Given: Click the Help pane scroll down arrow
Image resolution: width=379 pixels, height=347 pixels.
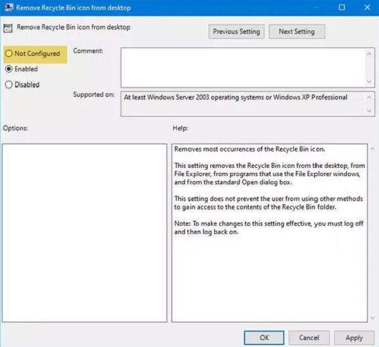Looking at the screenshot, I should pos(373,317).
